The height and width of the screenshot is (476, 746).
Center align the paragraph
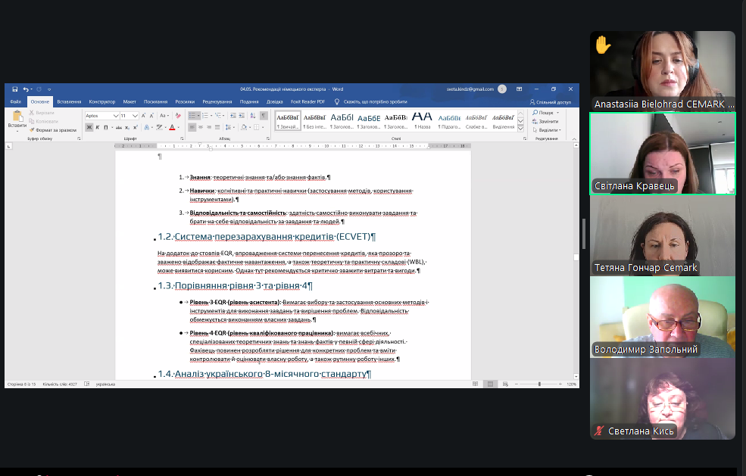click(200, 127)
